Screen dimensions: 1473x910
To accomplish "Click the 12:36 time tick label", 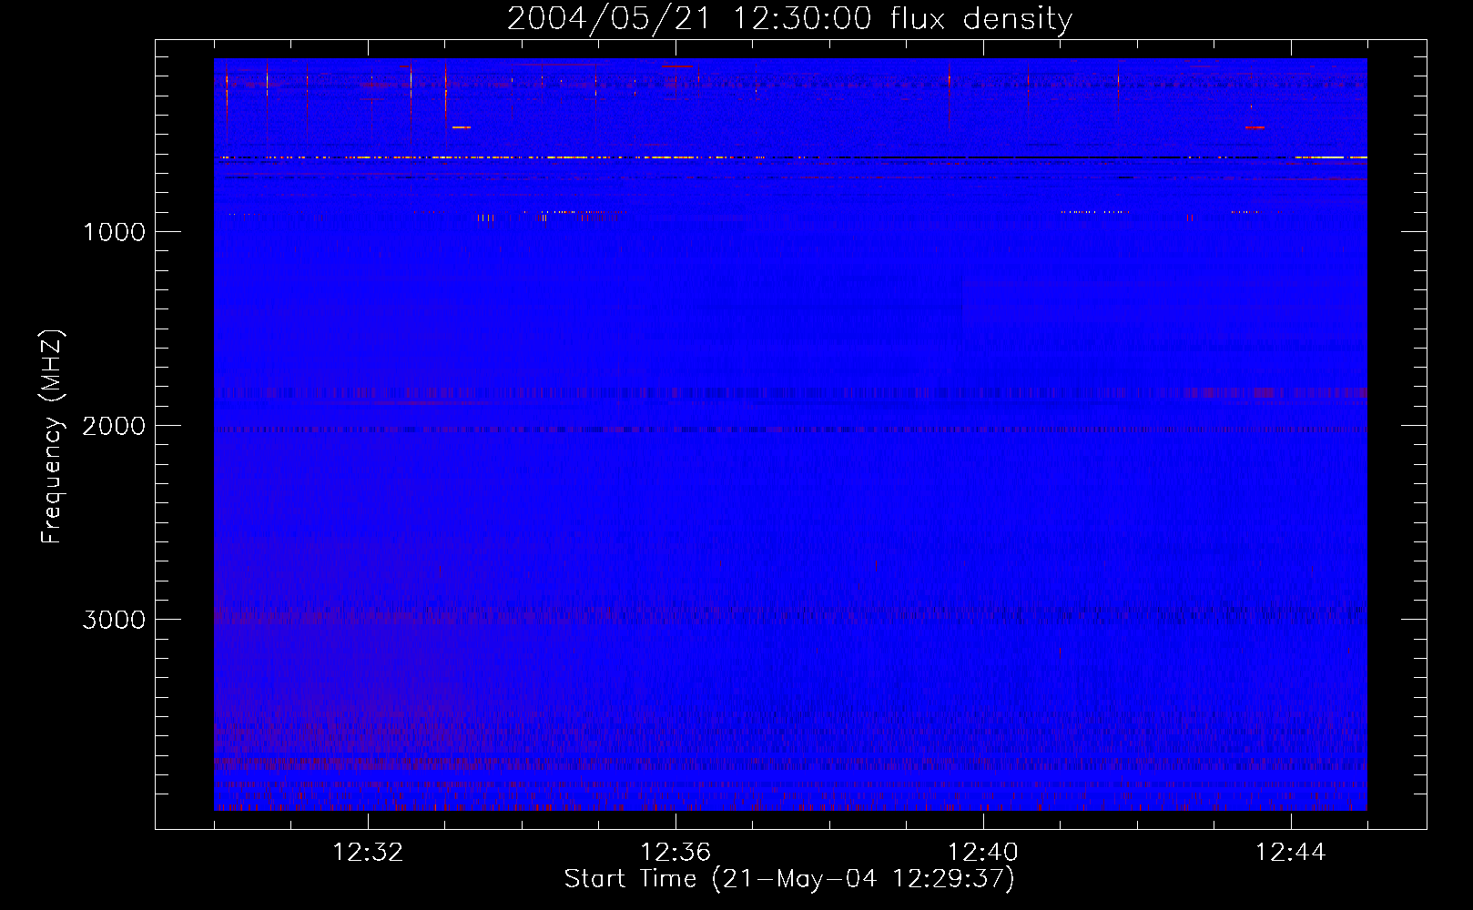I will [x=676, y=853].
